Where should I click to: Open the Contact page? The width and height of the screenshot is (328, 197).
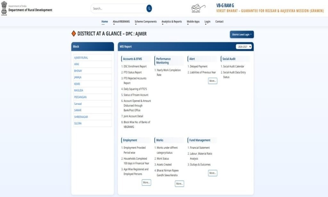(219, 21)
